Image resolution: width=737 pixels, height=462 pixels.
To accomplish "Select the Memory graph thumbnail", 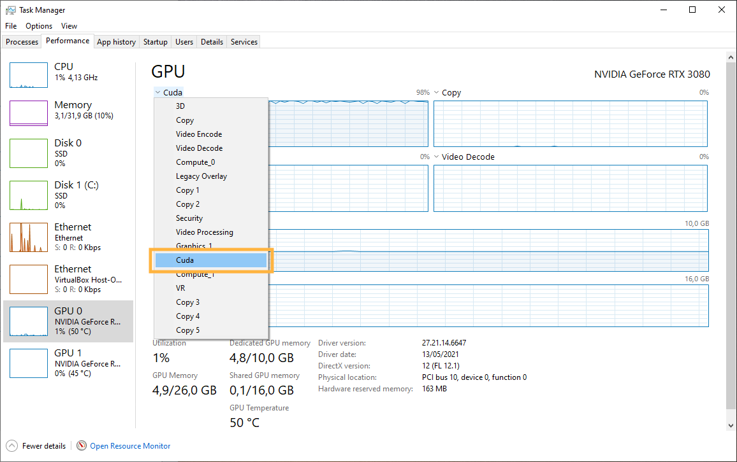I will 29,113.
